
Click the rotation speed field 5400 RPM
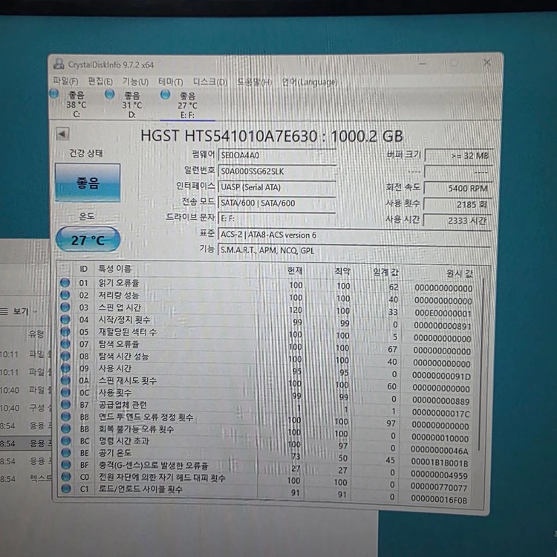click(458, 189)
